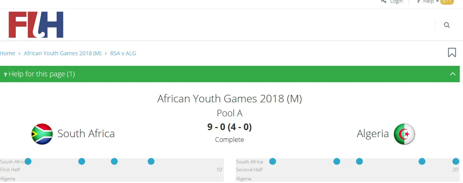Select the RSA v ALG breadcrumb
Viewport: 463px width, 183px height.
[123, 53]
